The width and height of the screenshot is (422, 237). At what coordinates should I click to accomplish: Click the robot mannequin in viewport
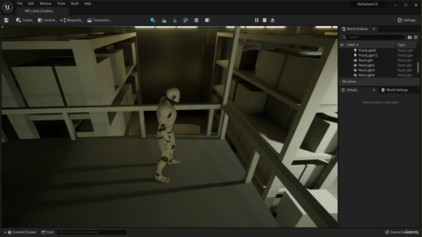(168, 134)
